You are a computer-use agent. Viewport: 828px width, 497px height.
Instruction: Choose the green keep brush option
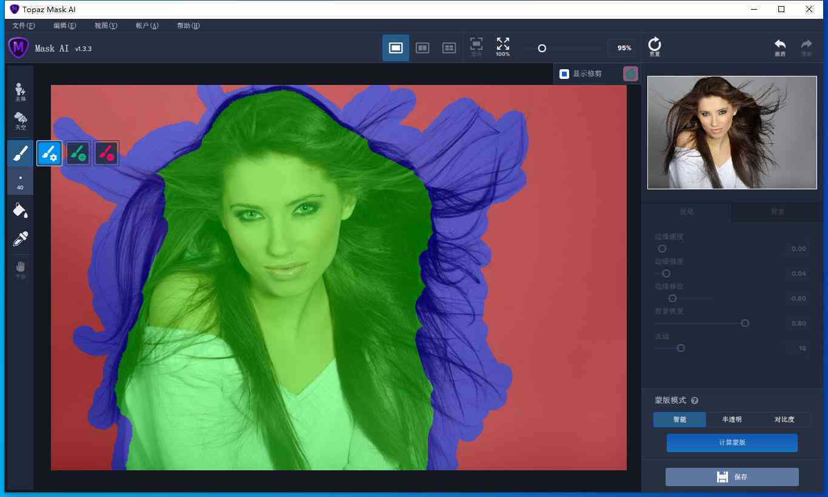78,153
